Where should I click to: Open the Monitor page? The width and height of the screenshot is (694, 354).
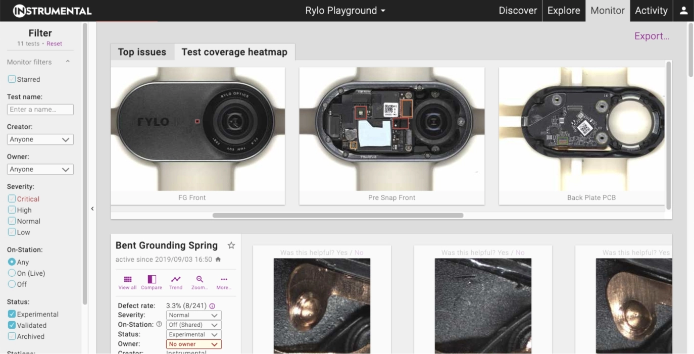[x=608, y=11]
